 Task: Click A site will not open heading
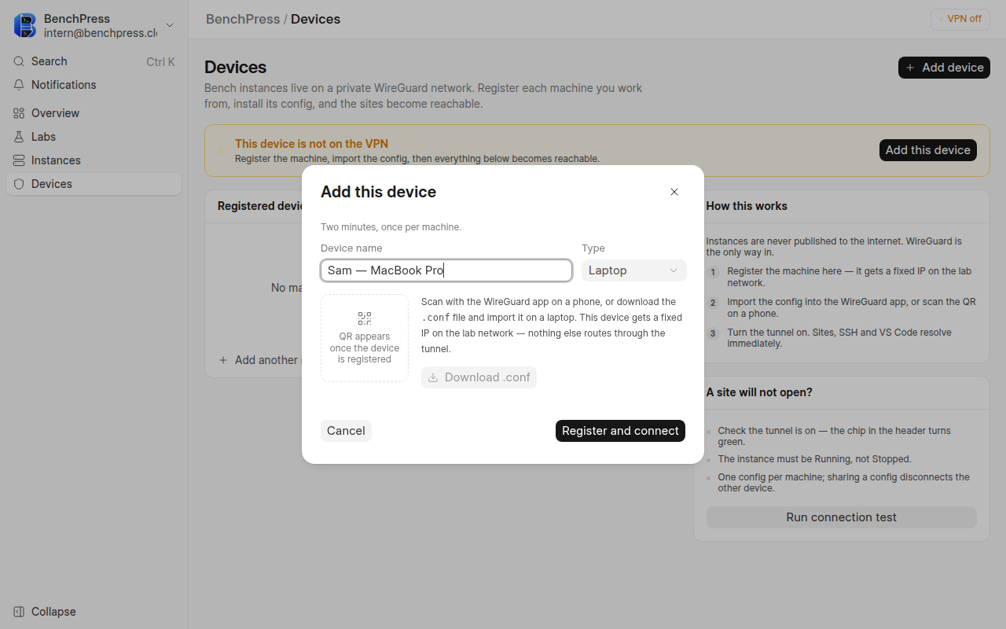(759, 392)
